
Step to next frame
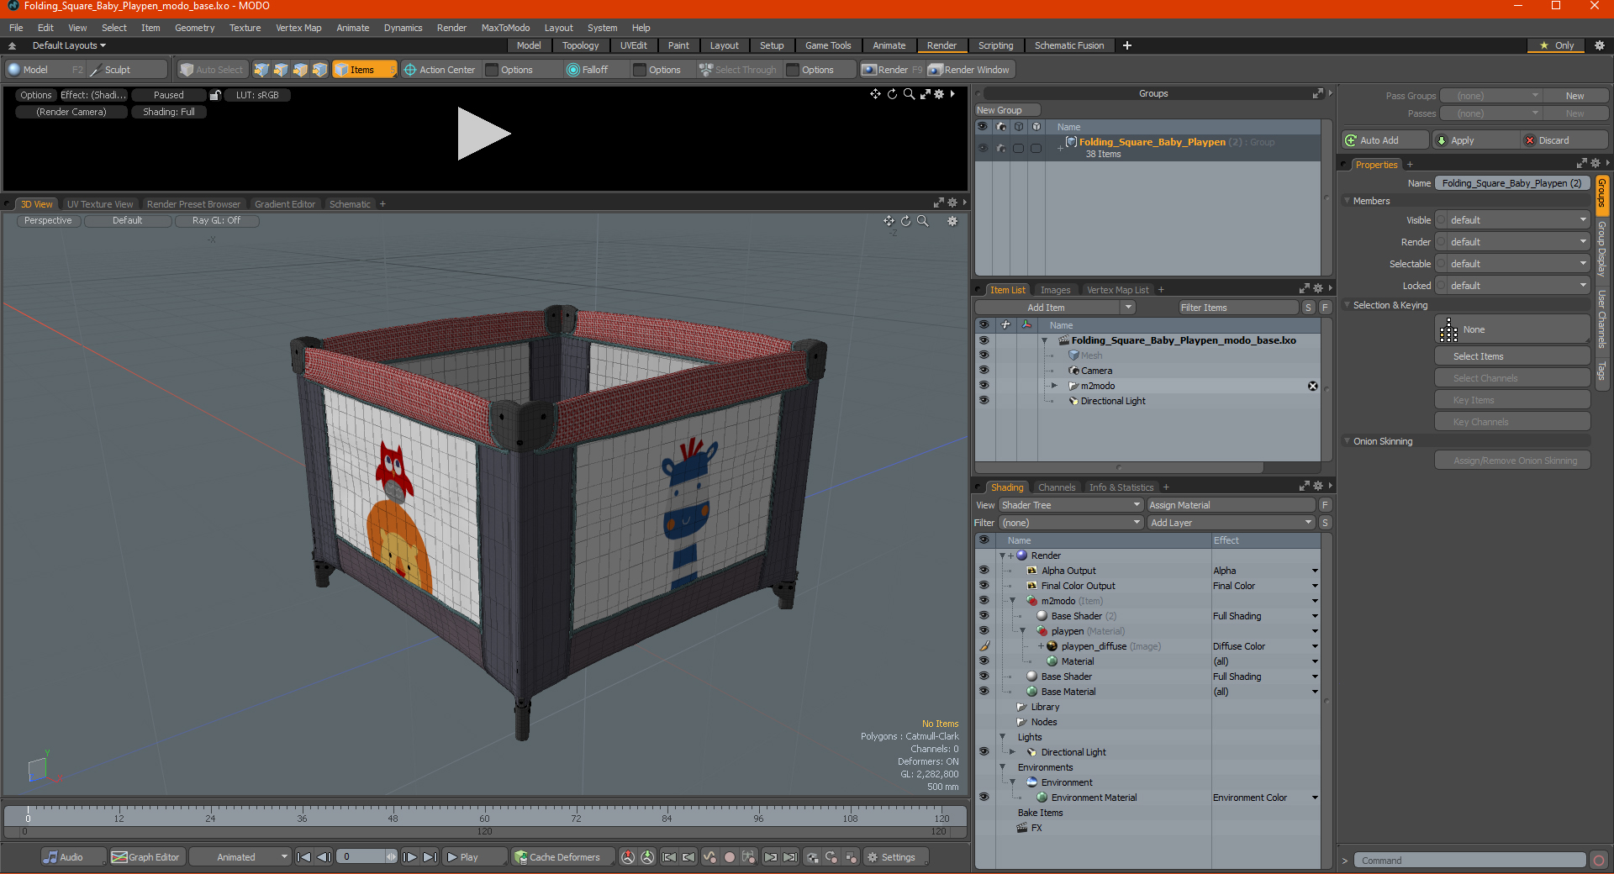point(409,857)
